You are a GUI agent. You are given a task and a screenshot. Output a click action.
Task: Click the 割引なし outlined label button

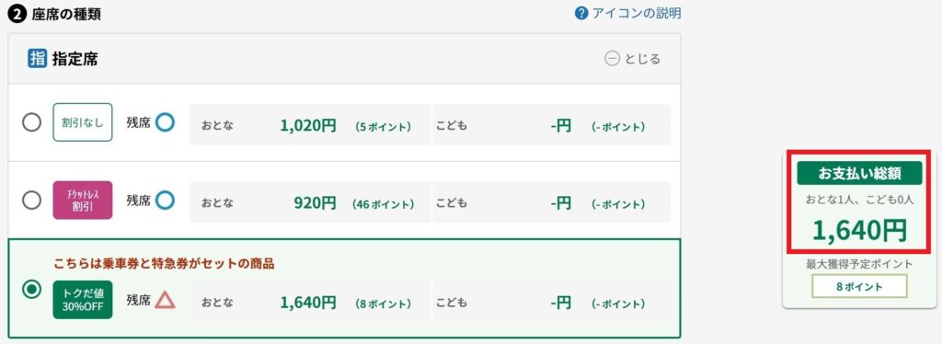(x=83, y=122)
